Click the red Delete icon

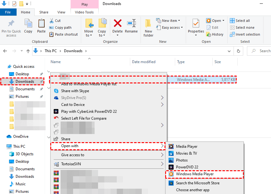pos(117,23)
